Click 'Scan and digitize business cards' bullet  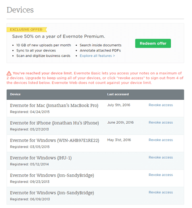[x=43, y=56]
